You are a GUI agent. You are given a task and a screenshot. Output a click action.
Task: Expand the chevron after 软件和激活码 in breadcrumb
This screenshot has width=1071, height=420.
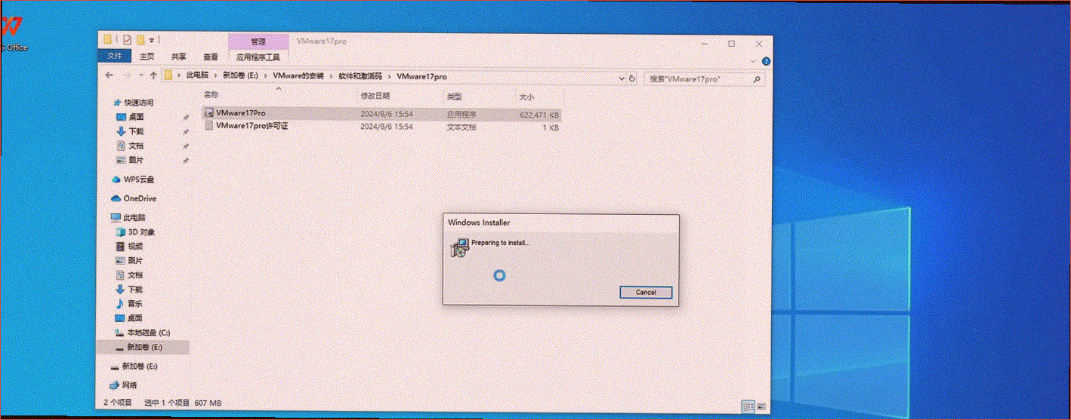(389, 77)
